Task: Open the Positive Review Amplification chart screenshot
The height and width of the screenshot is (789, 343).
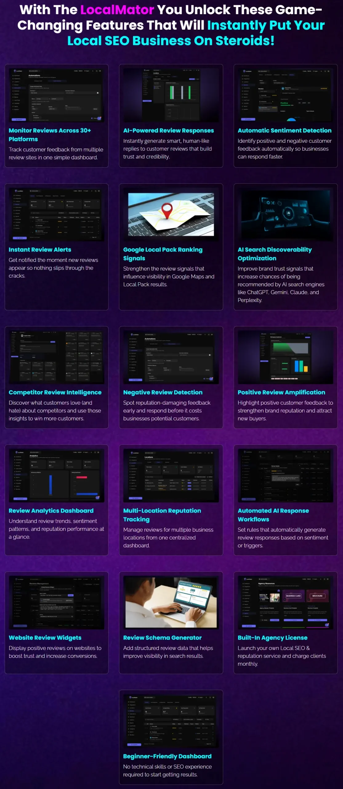Action: [285, 357]
